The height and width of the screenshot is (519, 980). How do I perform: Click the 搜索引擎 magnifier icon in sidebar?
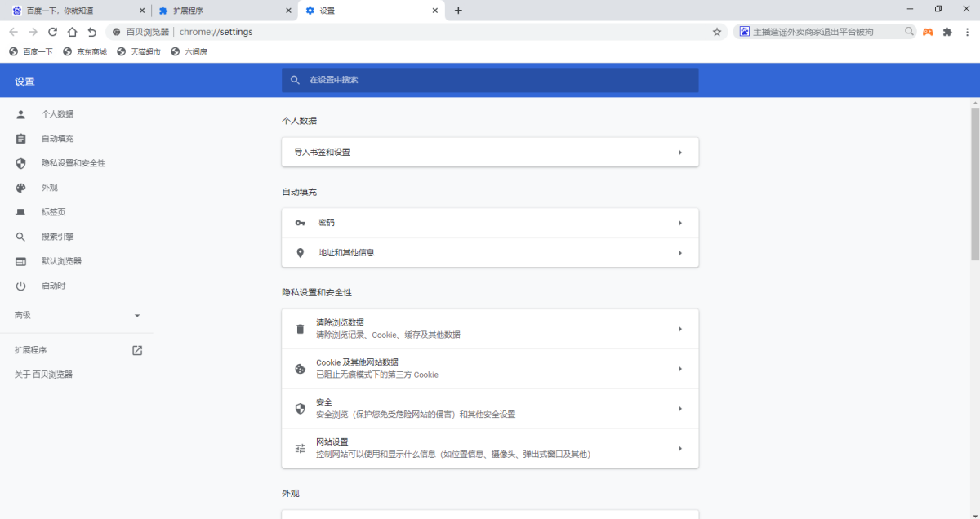click(20, 237)
